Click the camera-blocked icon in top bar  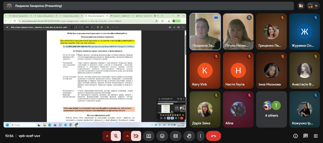[x=301, y=6]
